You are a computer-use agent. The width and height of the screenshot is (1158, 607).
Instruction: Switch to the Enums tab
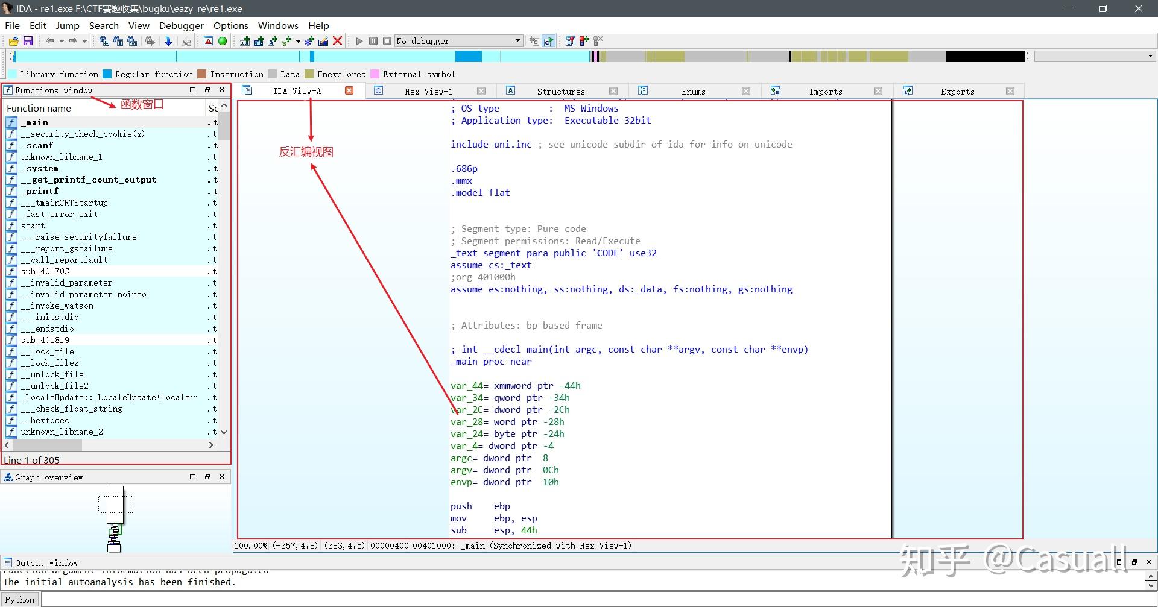tap(694, 92)
